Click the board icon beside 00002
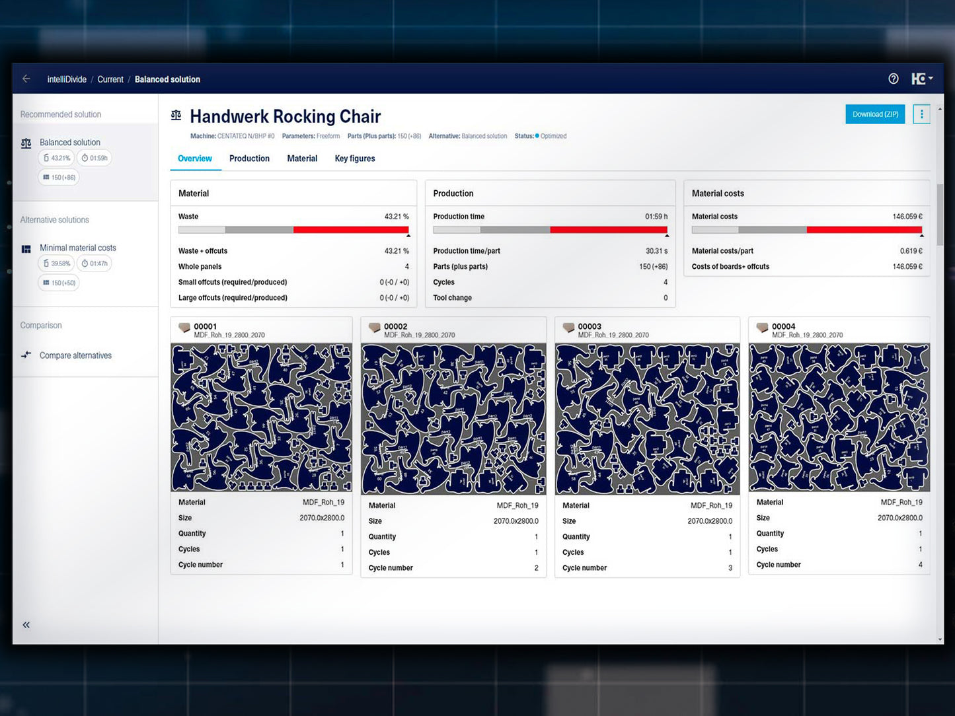The image size is (955, 716). [x=375, y=328]
